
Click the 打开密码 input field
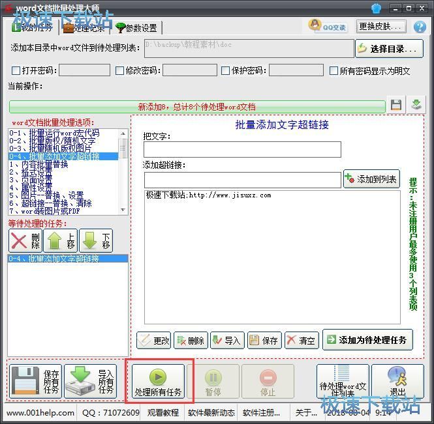pyautogui.click(x=84, y=70)
